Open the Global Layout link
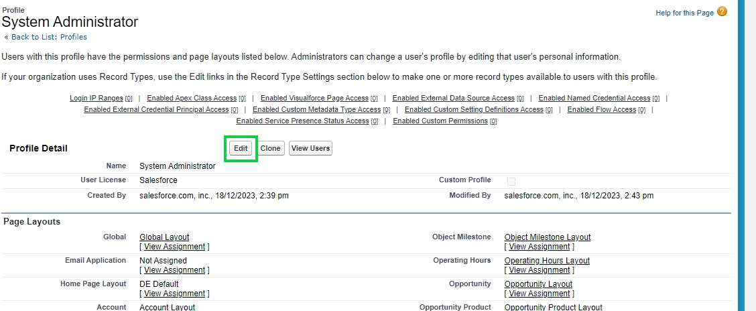Image resolution: width=756 pixels, height=311 pixels. tap(164, 237)
